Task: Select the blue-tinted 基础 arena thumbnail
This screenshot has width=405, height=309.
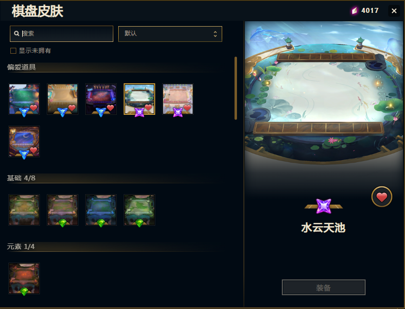Action: (x=101, y=210)
